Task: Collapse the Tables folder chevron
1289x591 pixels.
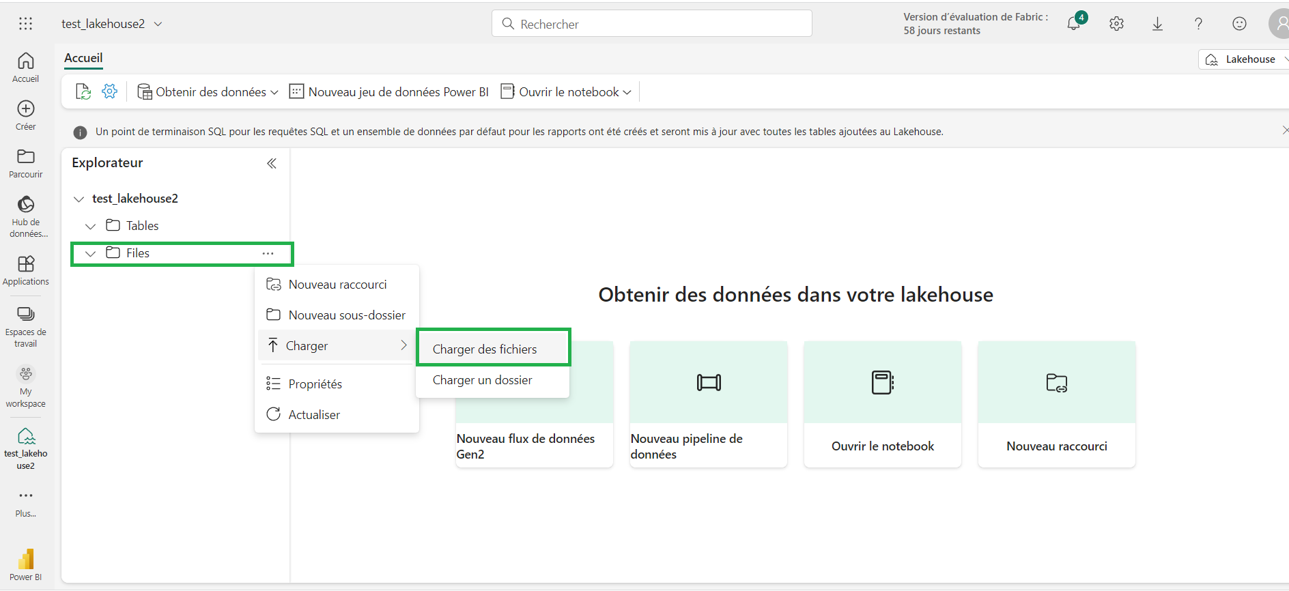Action: [90, 226]
